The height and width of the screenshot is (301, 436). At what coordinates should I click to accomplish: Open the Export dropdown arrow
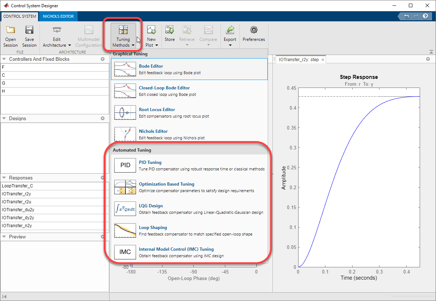coord(230,45)
